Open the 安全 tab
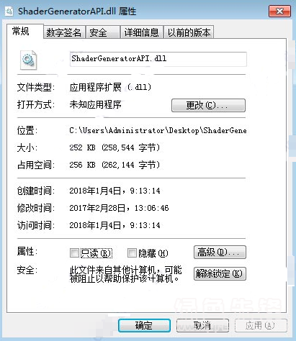296x341 pixels. coord(103,32)
